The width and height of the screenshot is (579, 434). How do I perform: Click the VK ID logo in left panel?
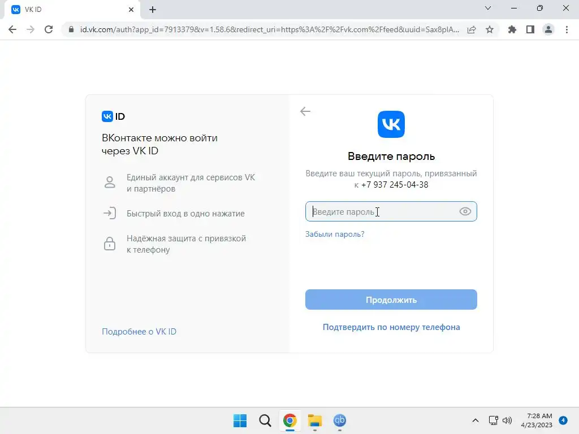113,116
